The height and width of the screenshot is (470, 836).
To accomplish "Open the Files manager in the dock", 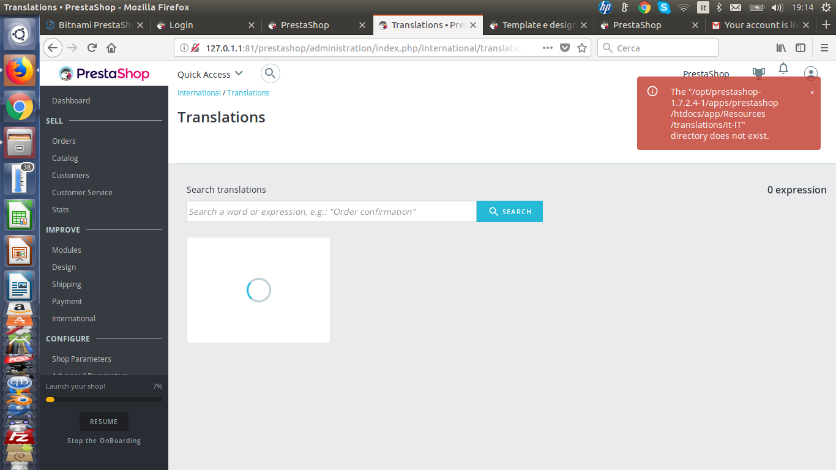I will tap(20, 143).
